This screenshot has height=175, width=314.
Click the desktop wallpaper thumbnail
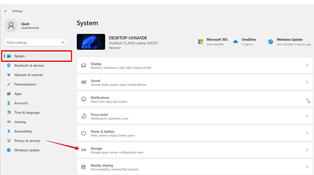pyautogui.click(x=91, y=42)
